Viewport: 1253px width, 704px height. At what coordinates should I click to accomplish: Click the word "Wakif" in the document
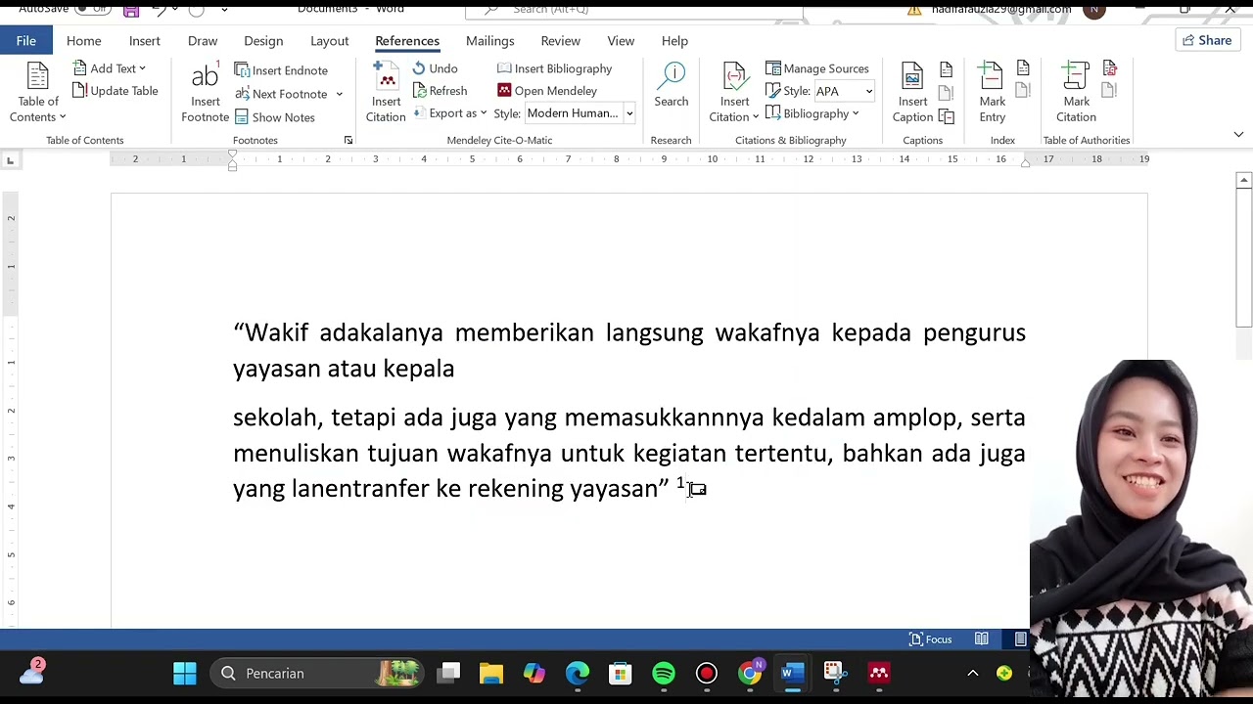276,332
